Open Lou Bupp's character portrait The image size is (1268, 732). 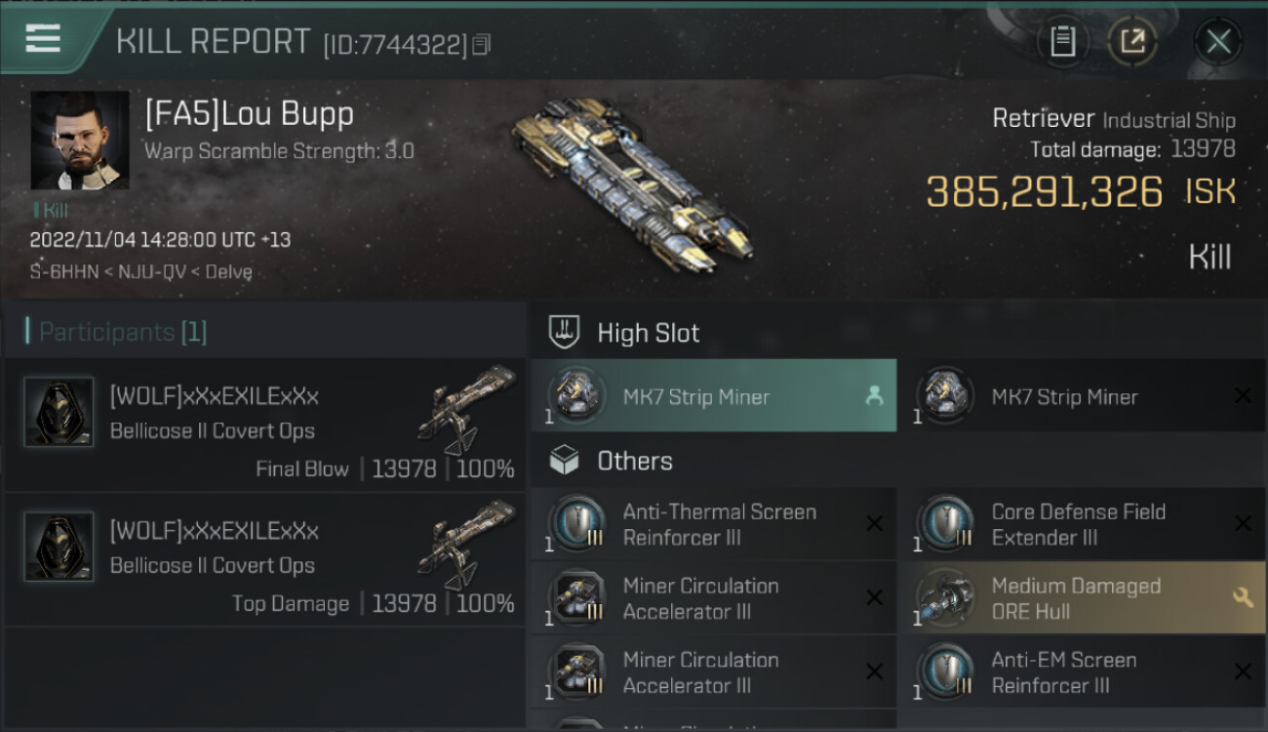point(80,141)
